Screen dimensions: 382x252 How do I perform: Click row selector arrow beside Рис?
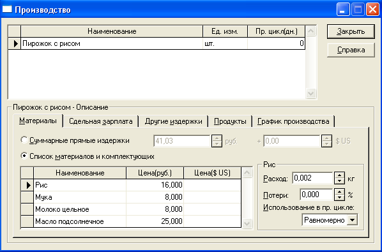[27, 185]
